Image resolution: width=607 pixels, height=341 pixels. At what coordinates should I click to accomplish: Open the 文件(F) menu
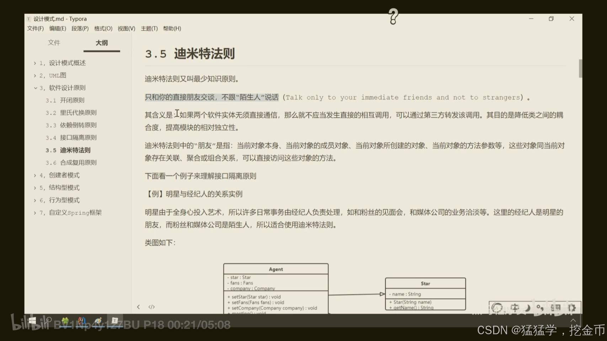pyautogui.click(x=35, y=28)
